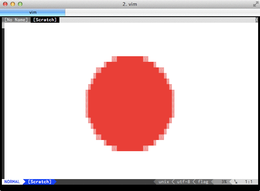Click the yellow minimize window button
Image resolution: width=260 pixels, height=191 pixels.
(x=13, y=4)
